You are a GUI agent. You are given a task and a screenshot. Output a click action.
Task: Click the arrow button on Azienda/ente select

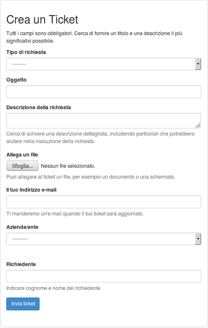198,239
